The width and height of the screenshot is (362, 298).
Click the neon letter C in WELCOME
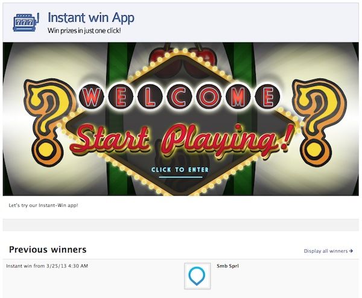(x=180, y=96)
